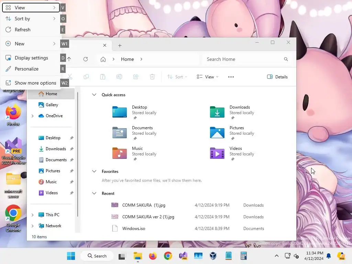Select Show more options entry
This screenshot has height=264, width=352.
(x=31, y=83)
